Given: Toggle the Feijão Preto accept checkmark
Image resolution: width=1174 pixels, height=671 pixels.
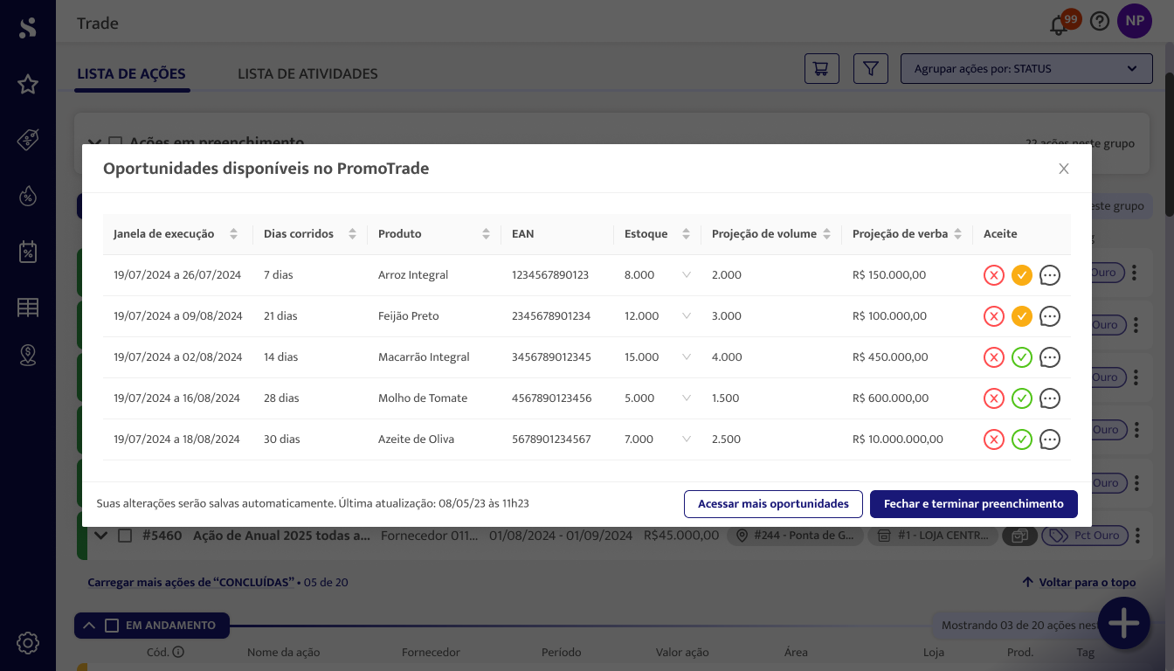Looking at the screenshot, I should point(1022,316).
